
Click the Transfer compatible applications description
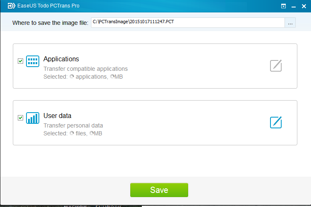(86, 69)
